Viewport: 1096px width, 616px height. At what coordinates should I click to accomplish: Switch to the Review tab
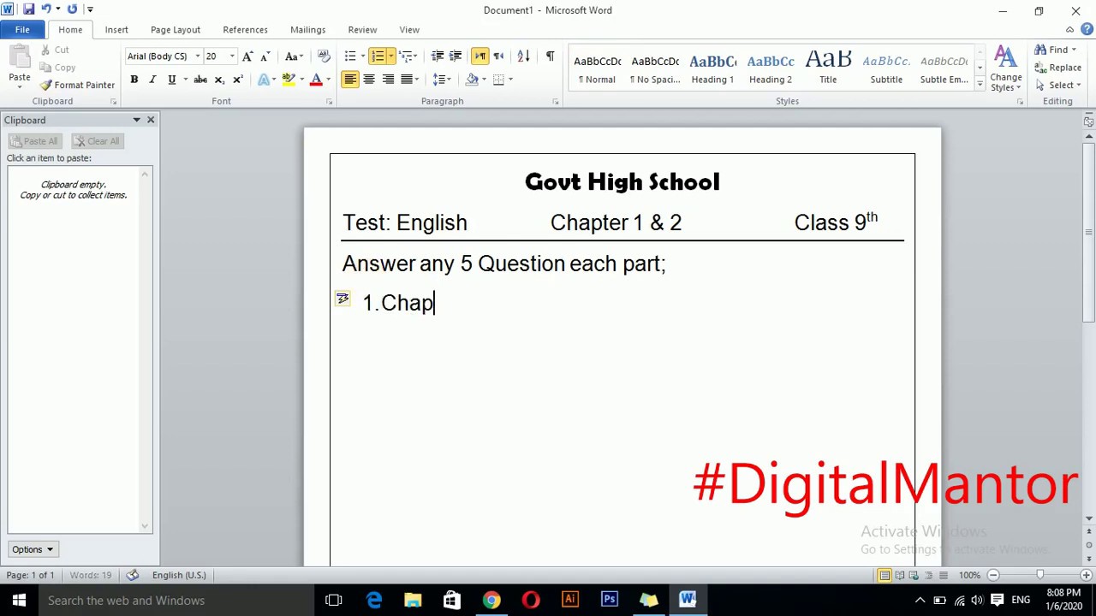pyautogui.click(x=362, y=30)
